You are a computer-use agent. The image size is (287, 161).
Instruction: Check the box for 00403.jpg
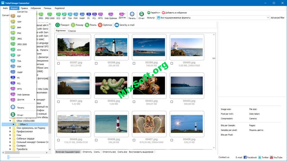pos(134,102)
